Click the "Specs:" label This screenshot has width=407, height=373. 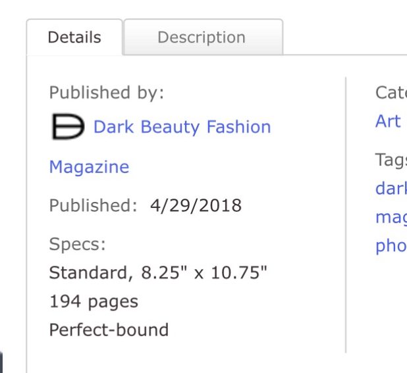pyautogui.click(x=77, y=245)
